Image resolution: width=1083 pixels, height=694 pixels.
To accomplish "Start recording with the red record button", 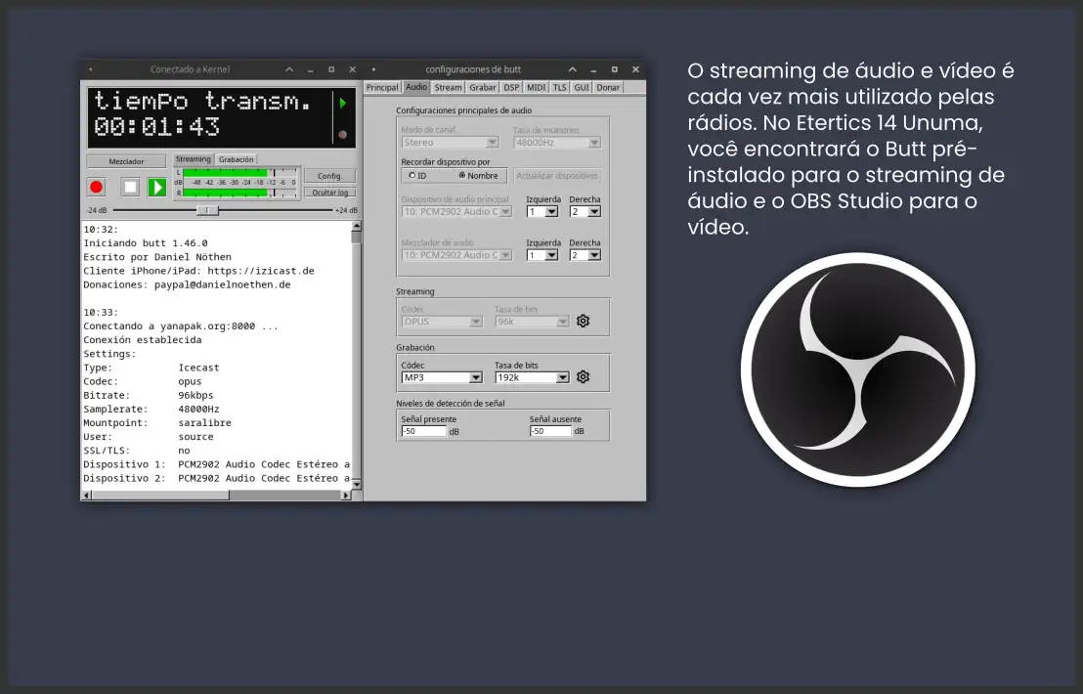I will (x=97, y=187).
